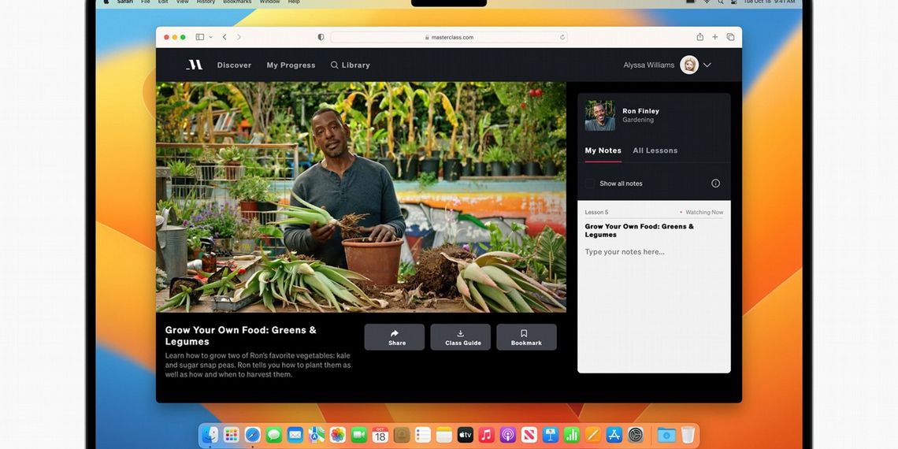Go back with Safari's back arrow
The height and width of the screenshot is (449, 898).
(224, 37)
